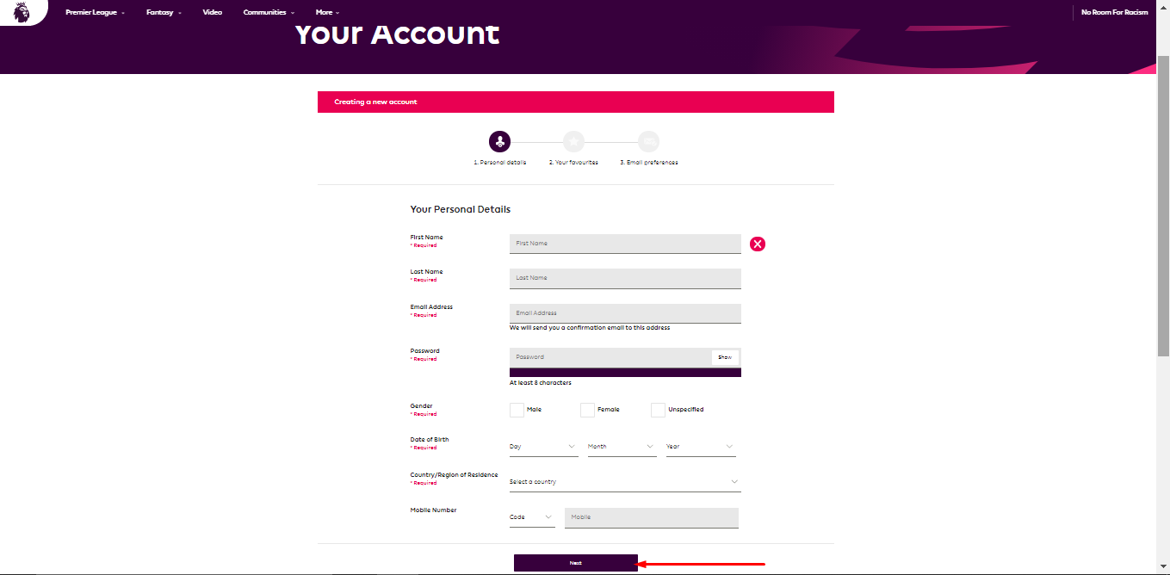This screenshot has width=1170, height=575.
Task: Open the Communities menu
Action: coord(269,13)
